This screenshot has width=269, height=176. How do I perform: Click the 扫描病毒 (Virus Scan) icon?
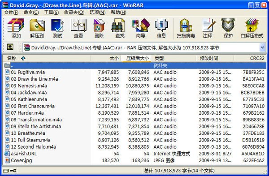click(186, 25)
